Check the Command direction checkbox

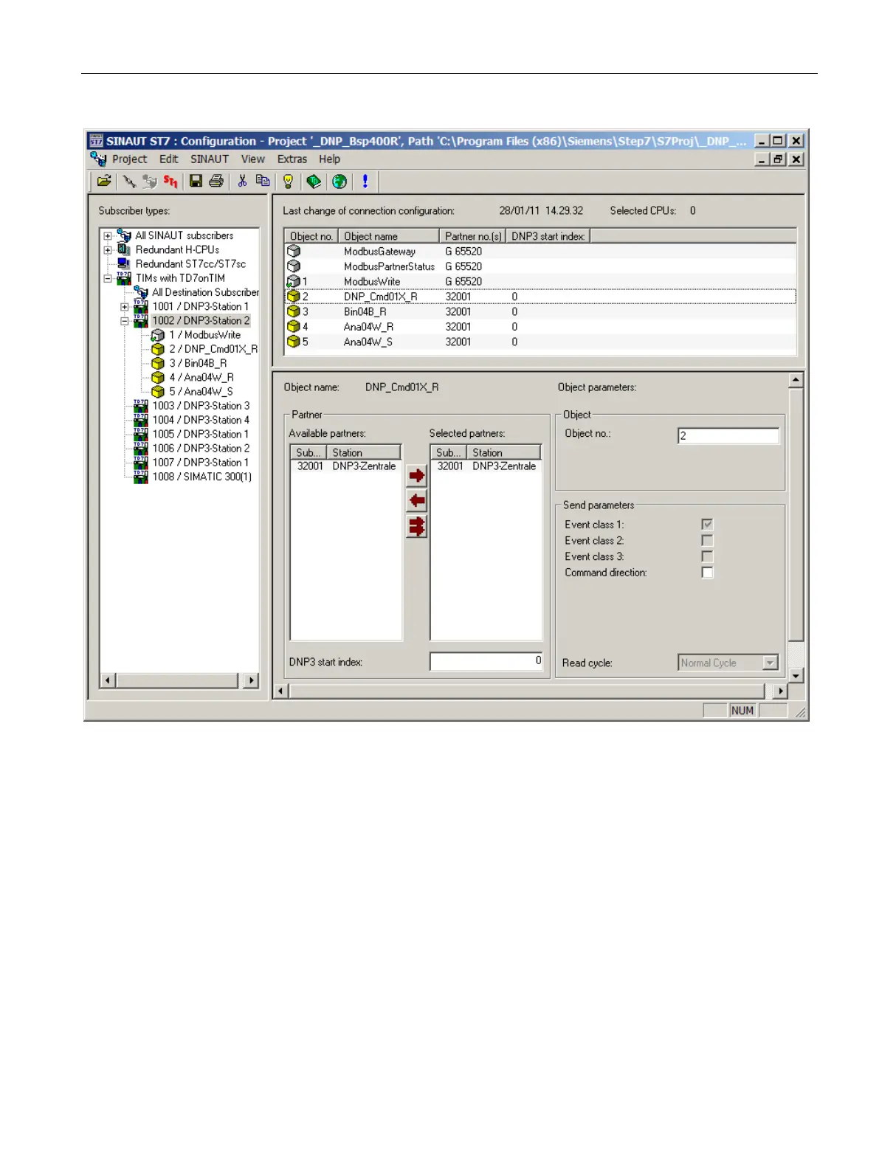(x=707, y=573)
